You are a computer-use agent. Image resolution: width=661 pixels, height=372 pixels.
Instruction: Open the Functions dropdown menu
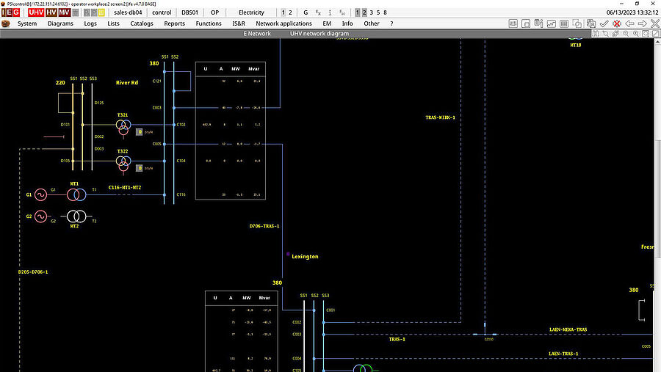pos(209,23)
